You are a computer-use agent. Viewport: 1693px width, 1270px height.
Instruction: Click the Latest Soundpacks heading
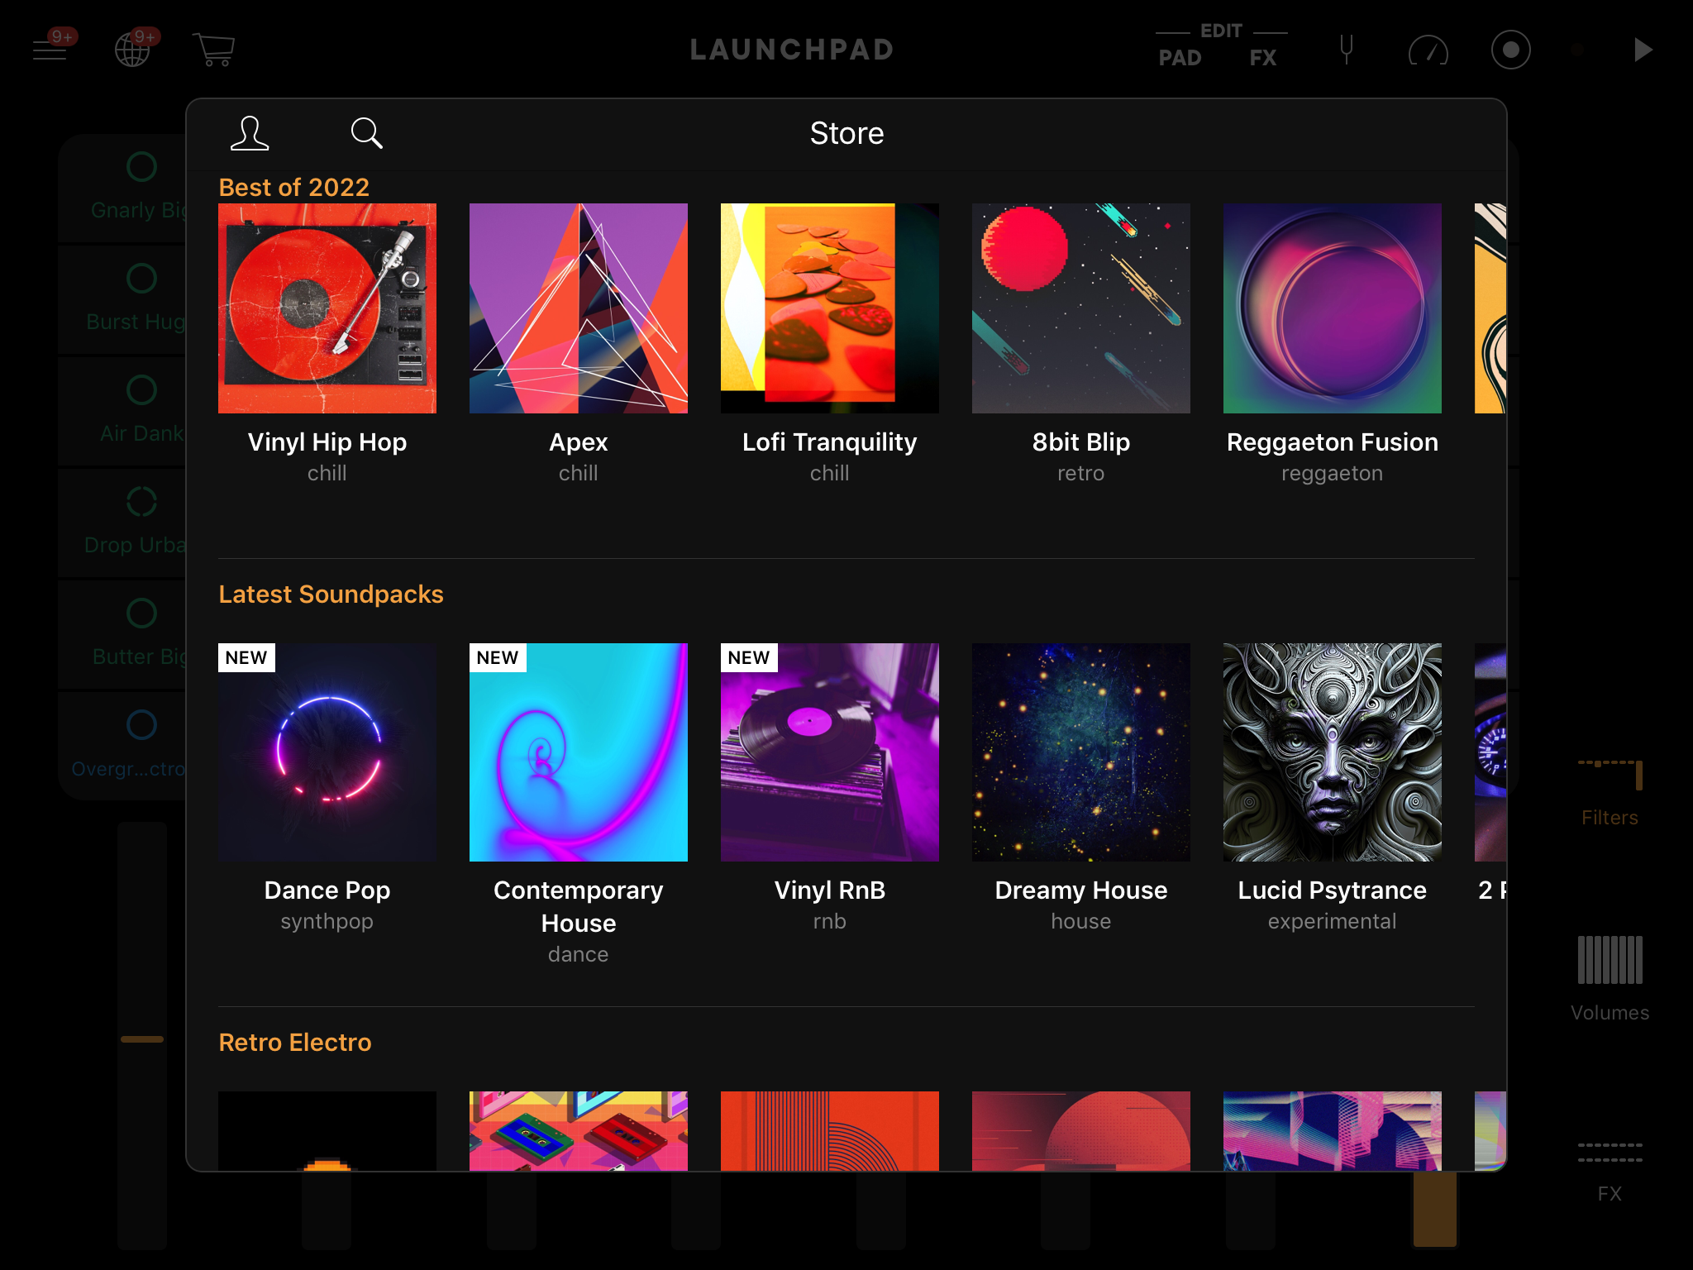coord(331,594)
